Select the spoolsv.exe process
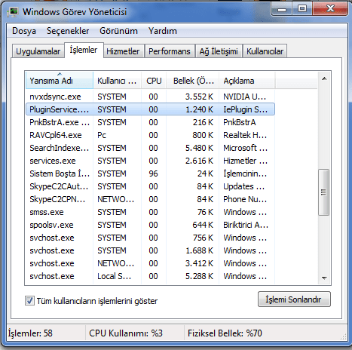The image size is (352, 350). coord(150,225)
